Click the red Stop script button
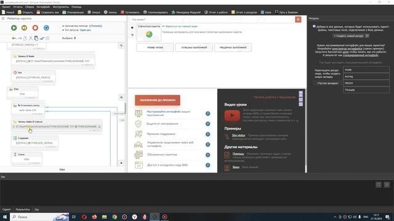 tap(35, 28)
